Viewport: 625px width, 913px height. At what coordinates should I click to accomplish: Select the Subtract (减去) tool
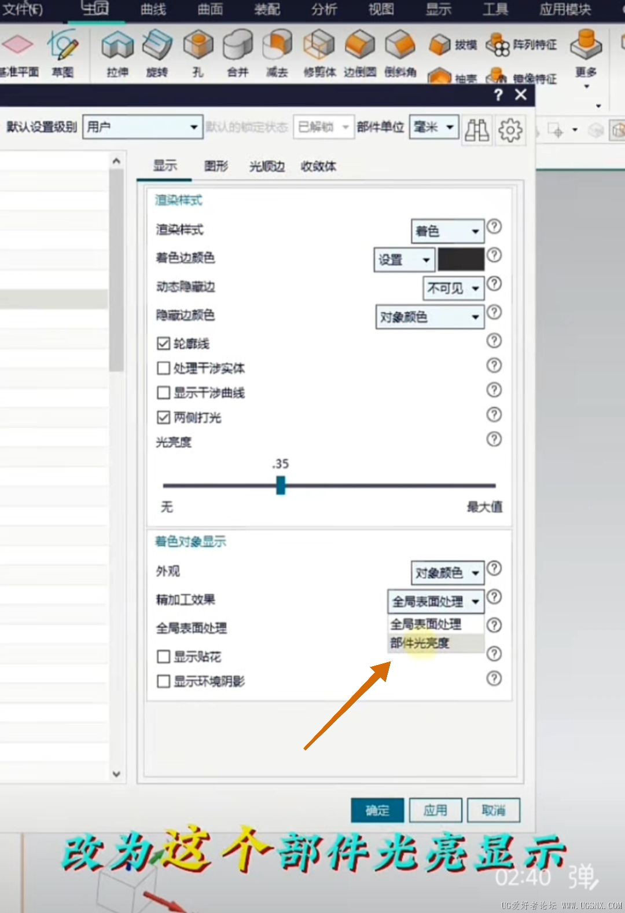277,54
